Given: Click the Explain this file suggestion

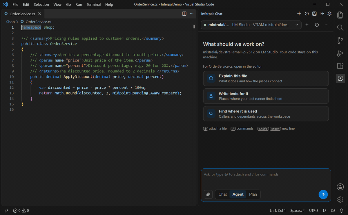Looking at the screenshot, I should point(266,78).
